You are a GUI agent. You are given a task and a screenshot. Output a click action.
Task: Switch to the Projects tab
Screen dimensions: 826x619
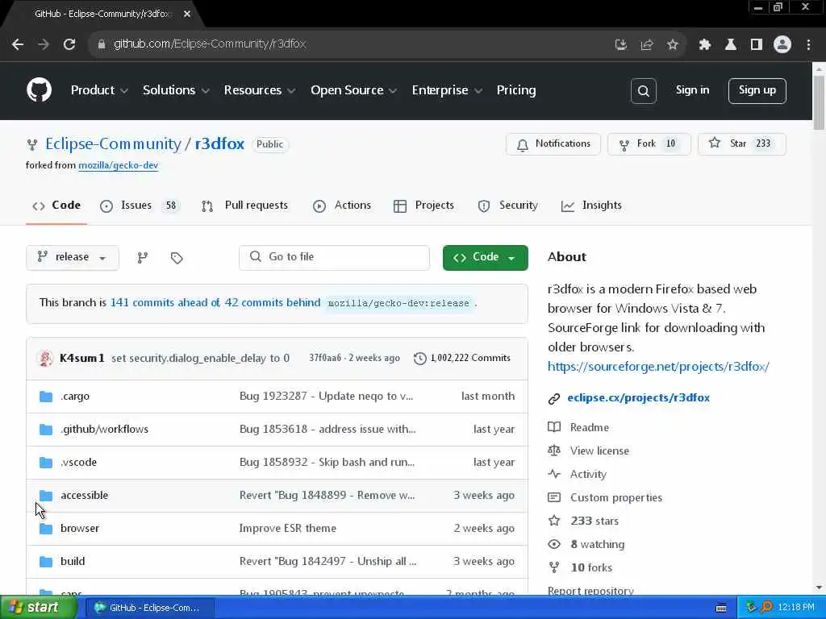click(424, 206)
